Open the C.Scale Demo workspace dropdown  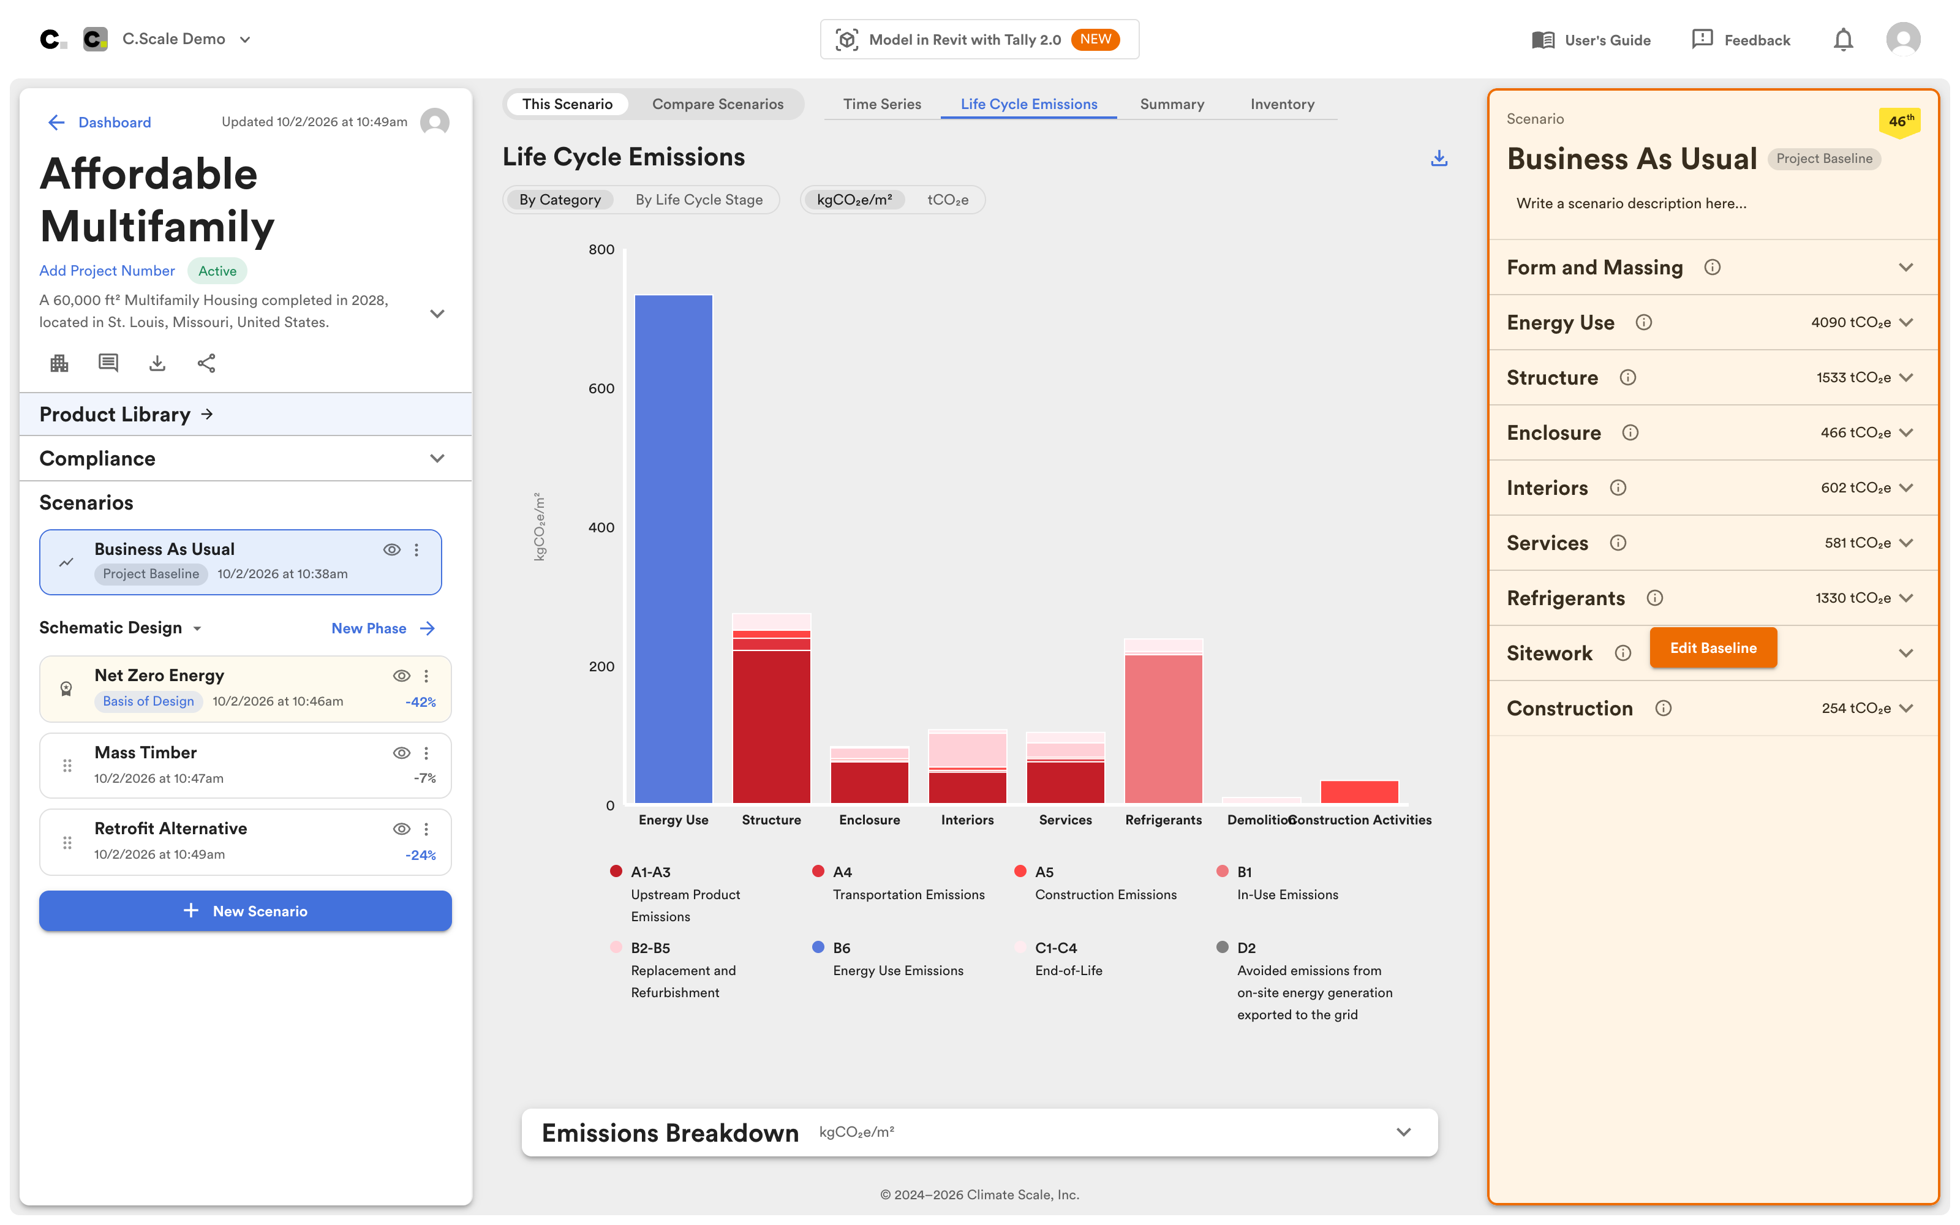point(186,39)
